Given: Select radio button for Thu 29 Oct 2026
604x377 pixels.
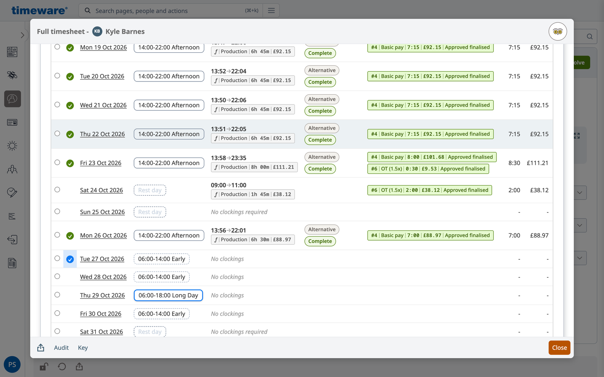Looking at the screenshot, I should tap(57, 294).
